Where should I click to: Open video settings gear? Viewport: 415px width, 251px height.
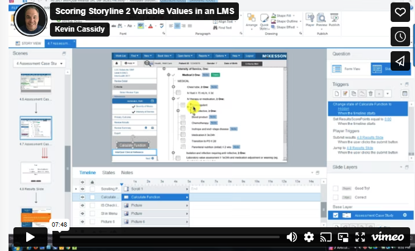(309, 237)
